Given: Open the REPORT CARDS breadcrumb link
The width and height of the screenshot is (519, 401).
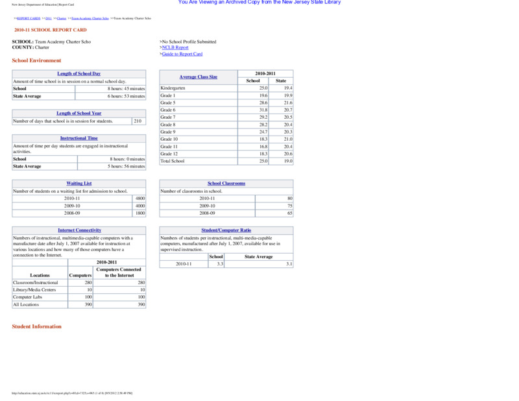Looking at the screenshot, I should (29, 18).
